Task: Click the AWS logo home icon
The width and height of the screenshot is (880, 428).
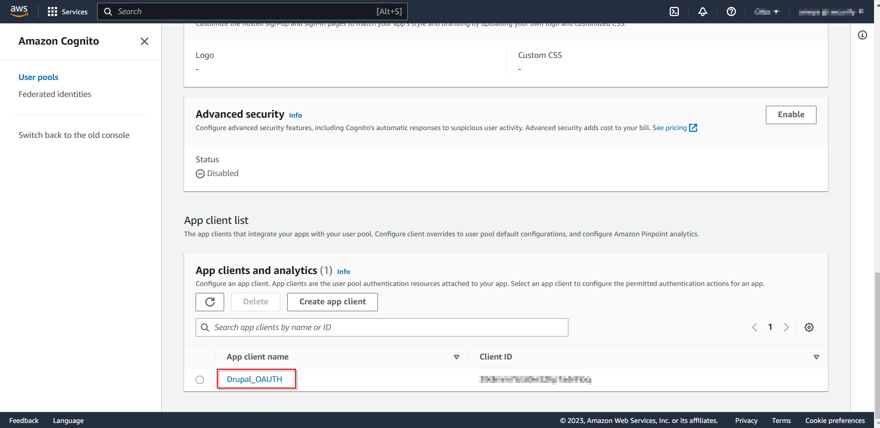Action: click(x=19, y=11)
